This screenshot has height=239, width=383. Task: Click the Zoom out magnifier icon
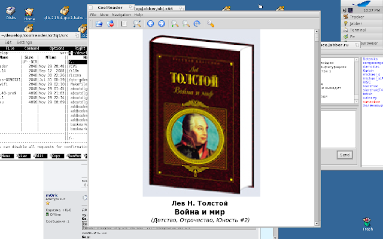coord(186,24)
